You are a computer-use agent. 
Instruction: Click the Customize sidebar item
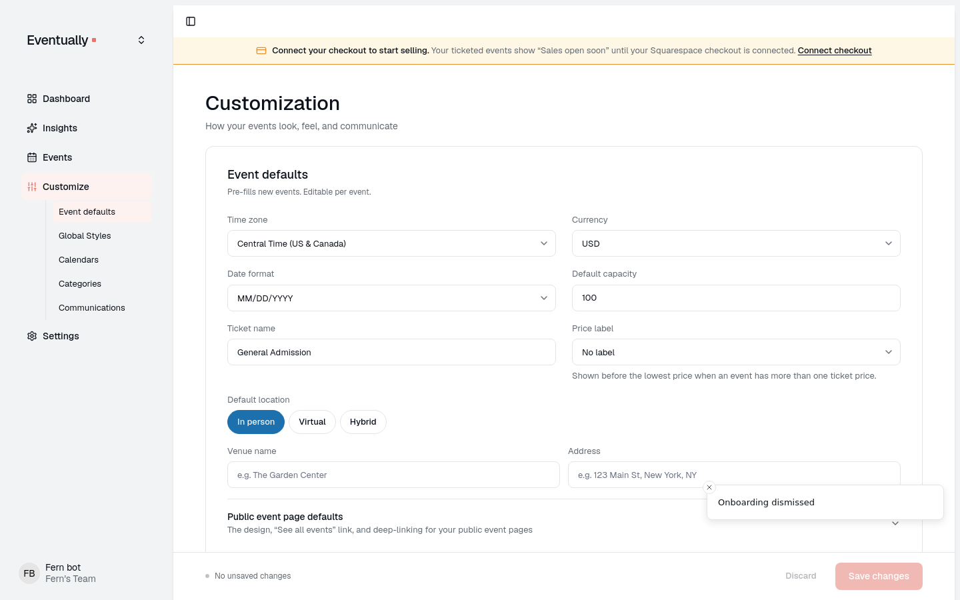pyautogui.click(x=87, y=187)
